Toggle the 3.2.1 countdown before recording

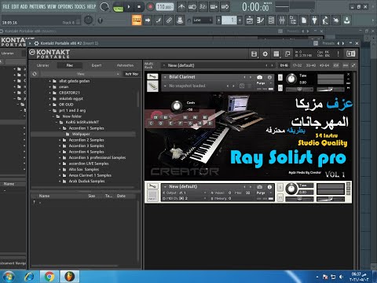(x=203, y=7)
